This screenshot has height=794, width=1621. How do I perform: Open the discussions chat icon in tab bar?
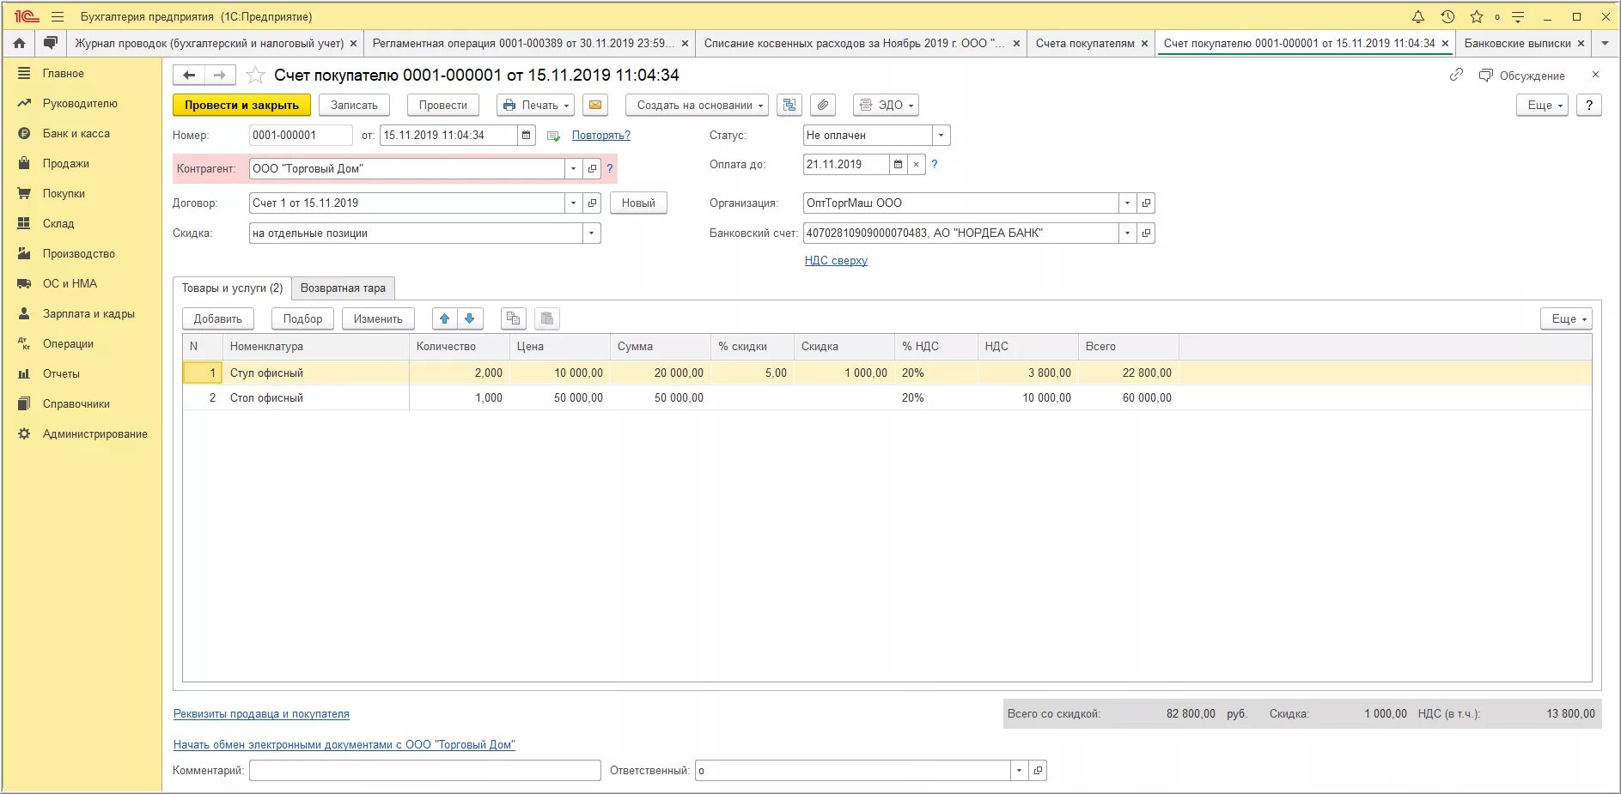[51, 43]
